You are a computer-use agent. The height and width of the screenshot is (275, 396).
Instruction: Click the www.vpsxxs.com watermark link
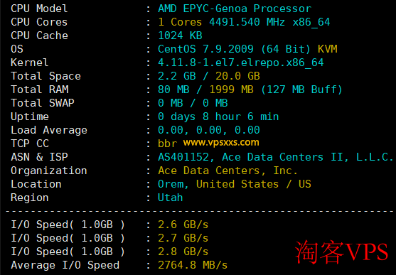[221, 142]
